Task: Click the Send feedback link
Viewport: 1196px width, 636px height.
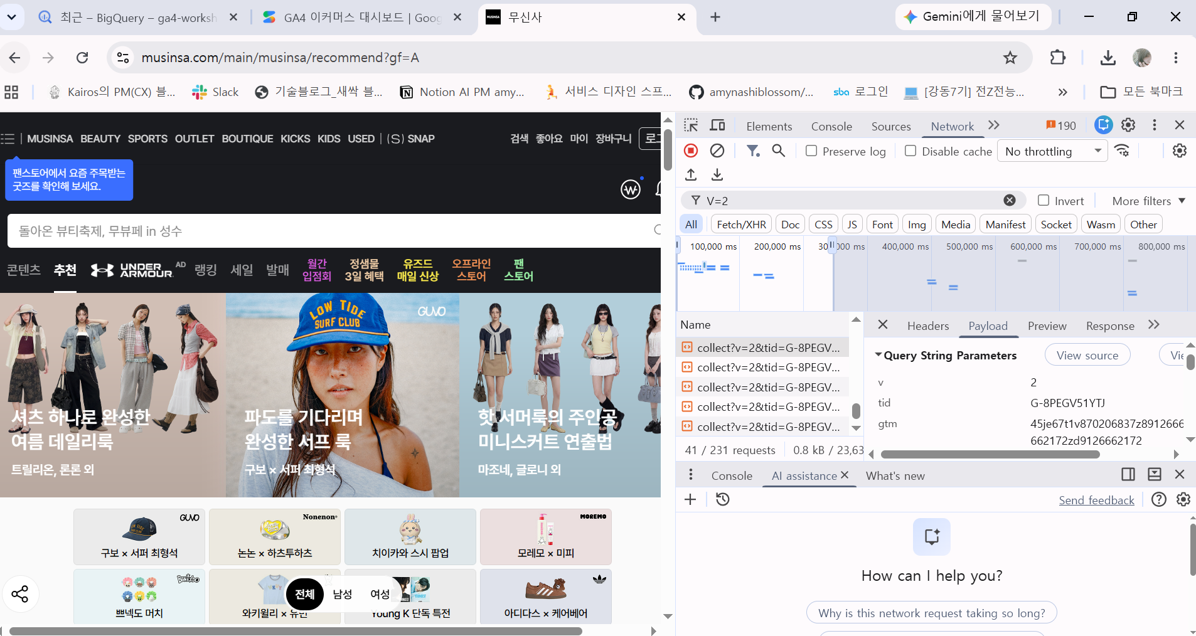Action: (x=1096, y=500)
